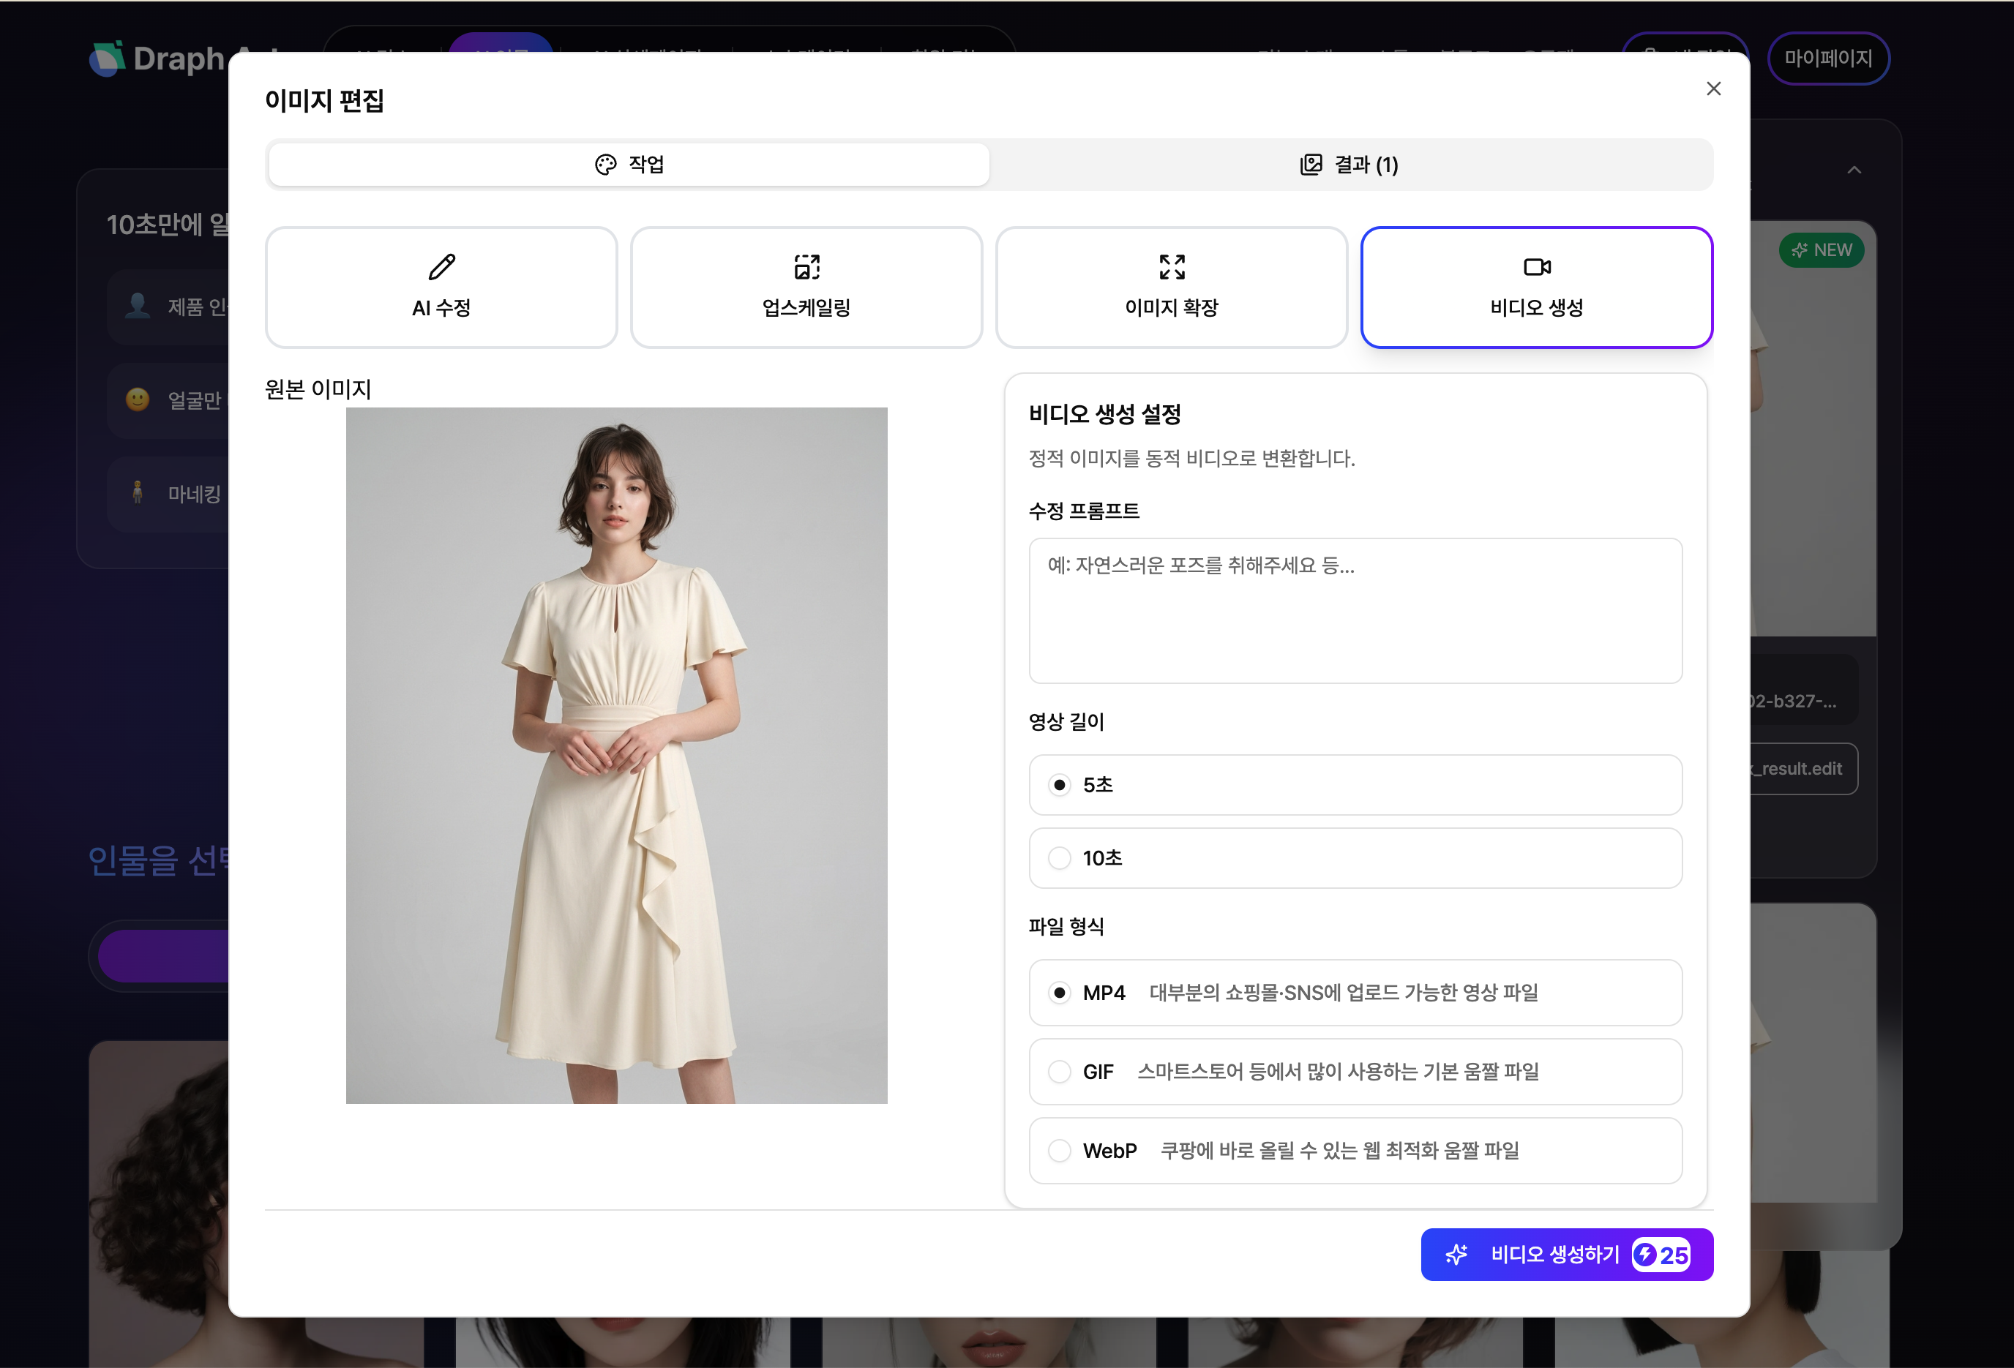
Task: Select MP4 file format
Action: click(1355, 992)
